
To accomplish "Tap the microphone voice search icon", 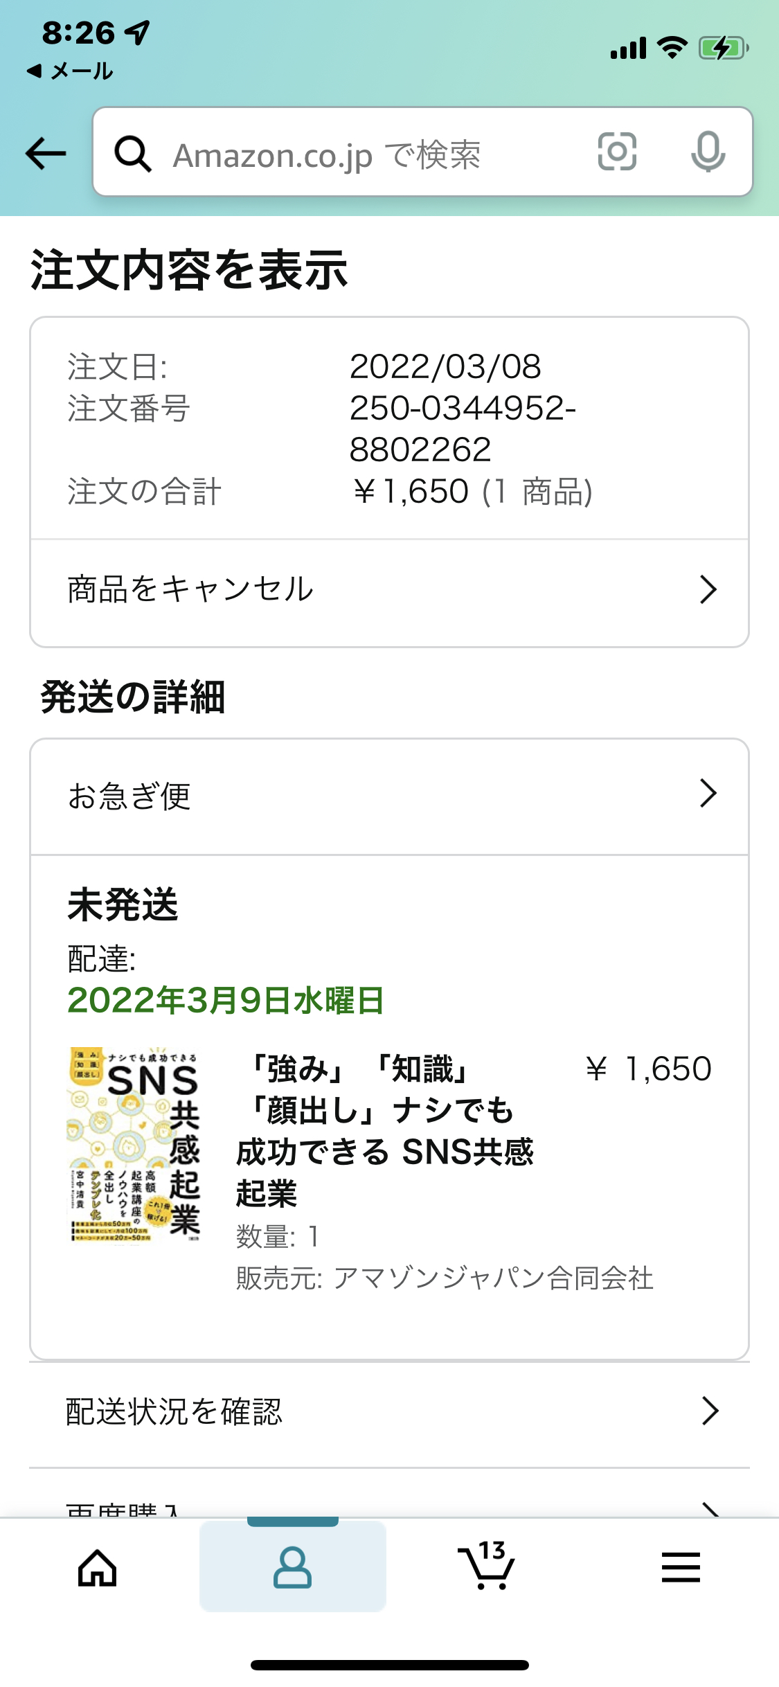I will (708, 152).
